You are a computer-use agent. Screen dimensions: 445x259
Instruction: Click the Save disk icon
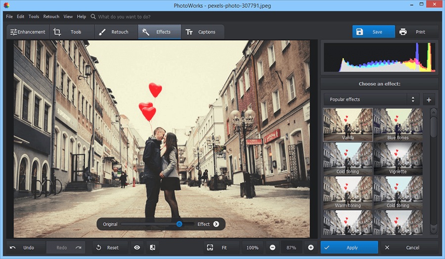359,32
